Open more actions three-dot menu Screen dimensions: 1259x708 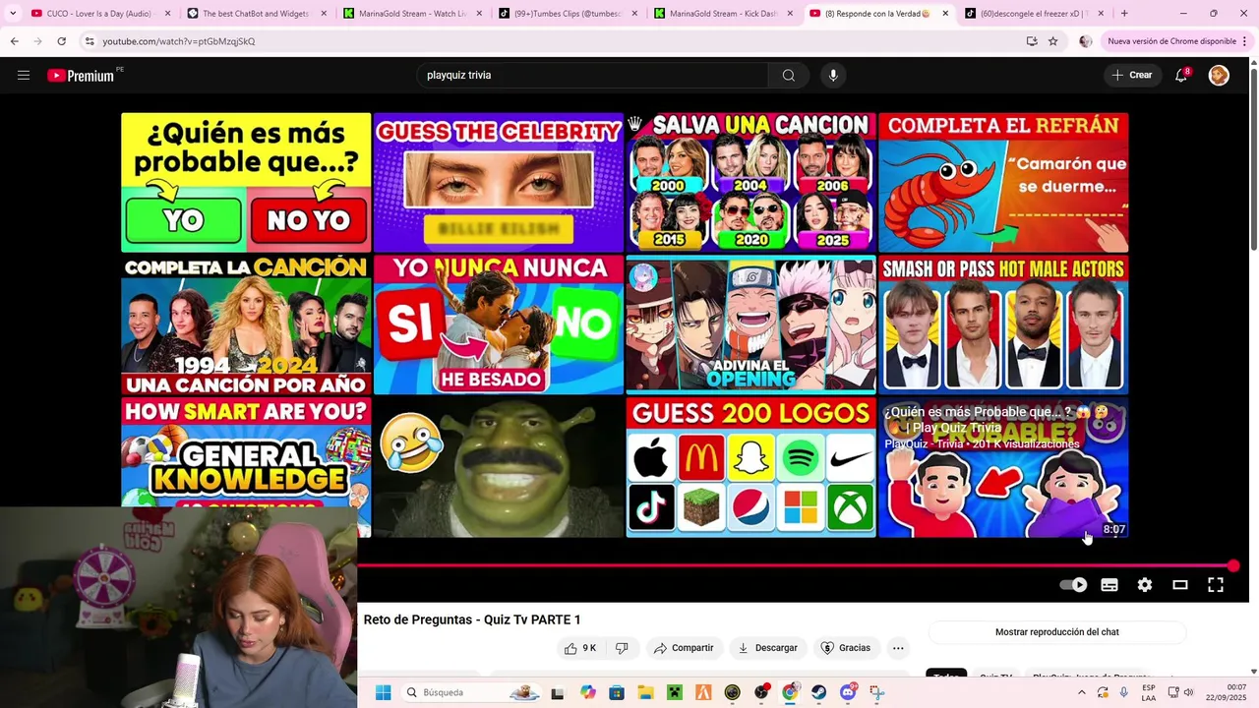tap(898, 648)
